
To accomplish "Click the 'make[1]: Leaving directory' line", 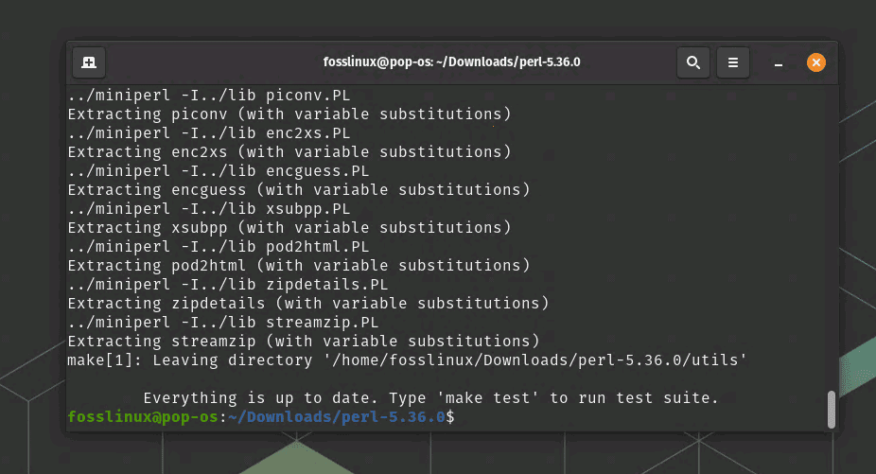I will pos(407,360).
